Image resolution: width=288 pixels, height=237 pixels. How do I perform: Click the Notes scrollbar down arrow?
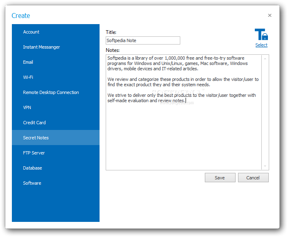click(265, 166)
